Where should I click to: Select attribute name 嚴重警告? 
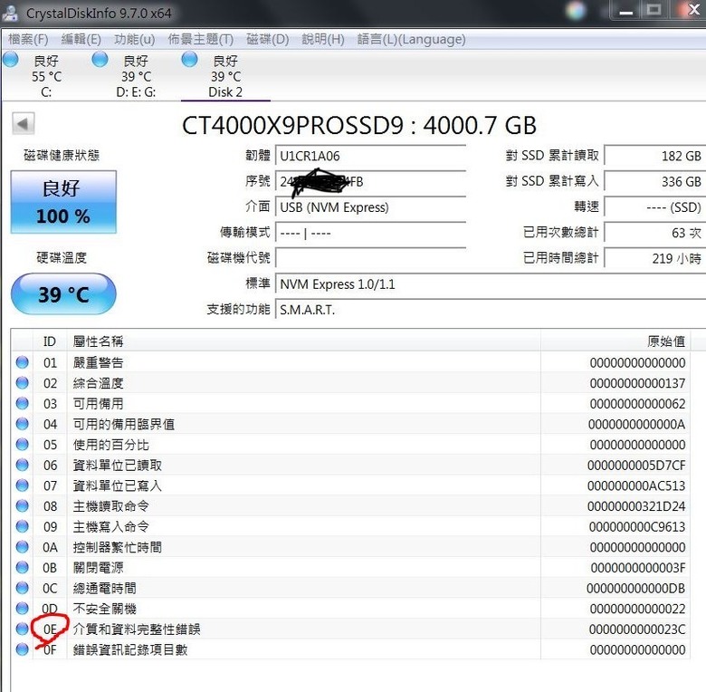coord(98,362)
